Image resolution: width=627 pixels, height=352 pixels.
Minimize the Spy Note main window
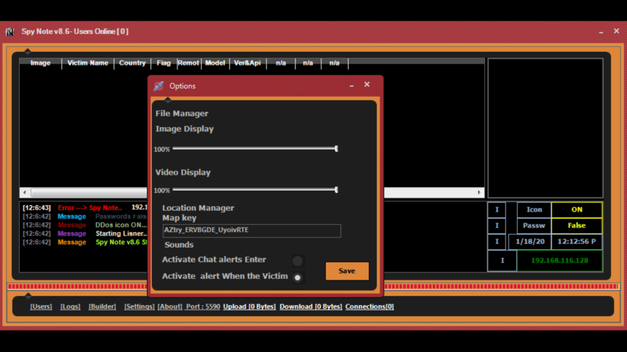coord(601,32)
